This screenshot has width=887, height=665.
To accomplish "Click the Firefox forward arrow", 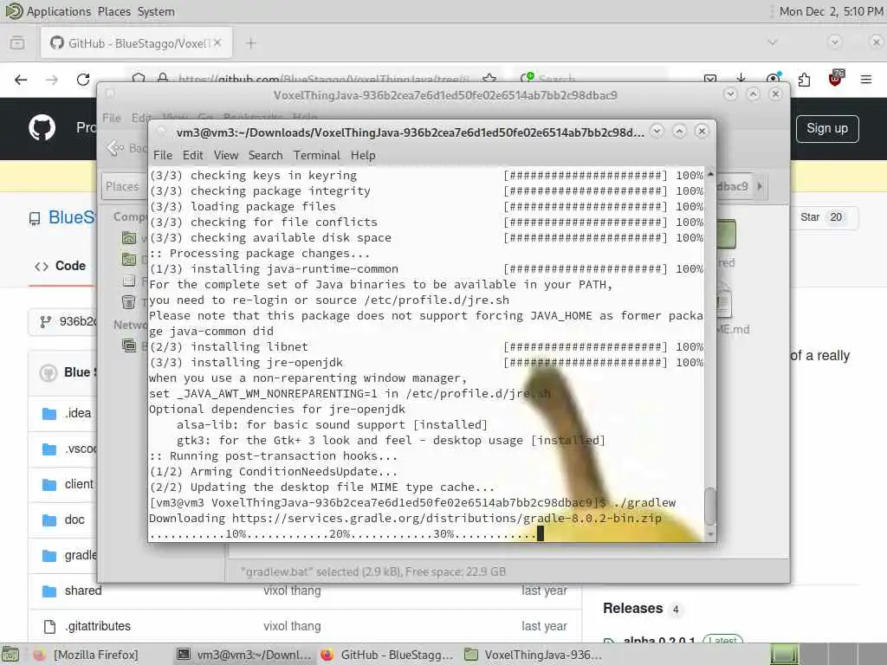I will pyautogui.click(x=52, y=80).
